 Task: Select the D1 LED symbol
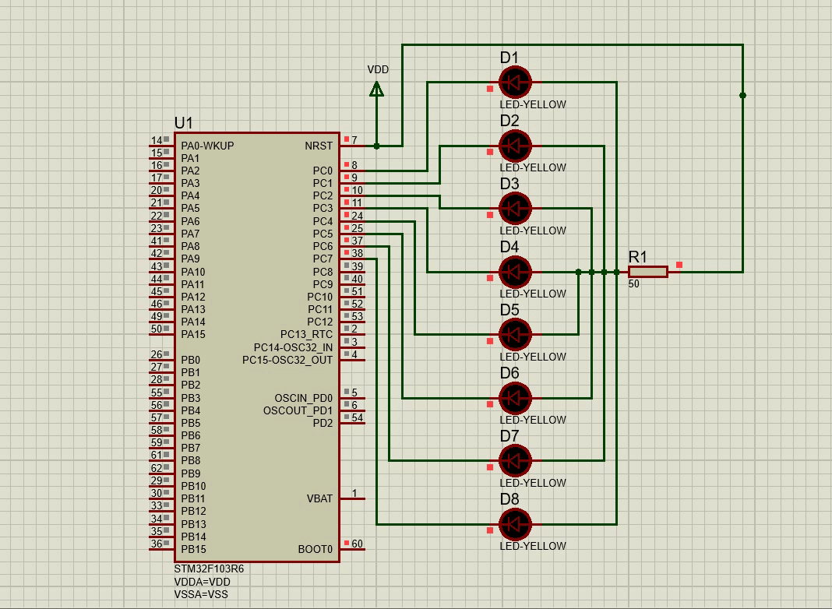point(515,83)
